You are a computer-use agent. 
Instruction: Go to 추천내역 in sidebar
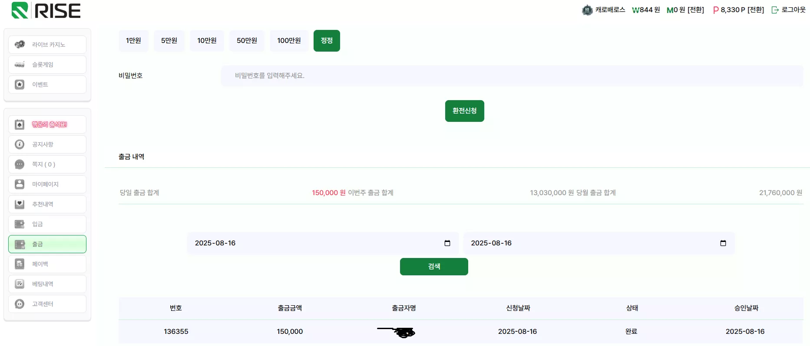(x=47, y=204)
